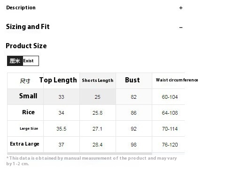Select the Rice size row label
The width and height of the screenshot is (234, 169).
tap(28, 112)
